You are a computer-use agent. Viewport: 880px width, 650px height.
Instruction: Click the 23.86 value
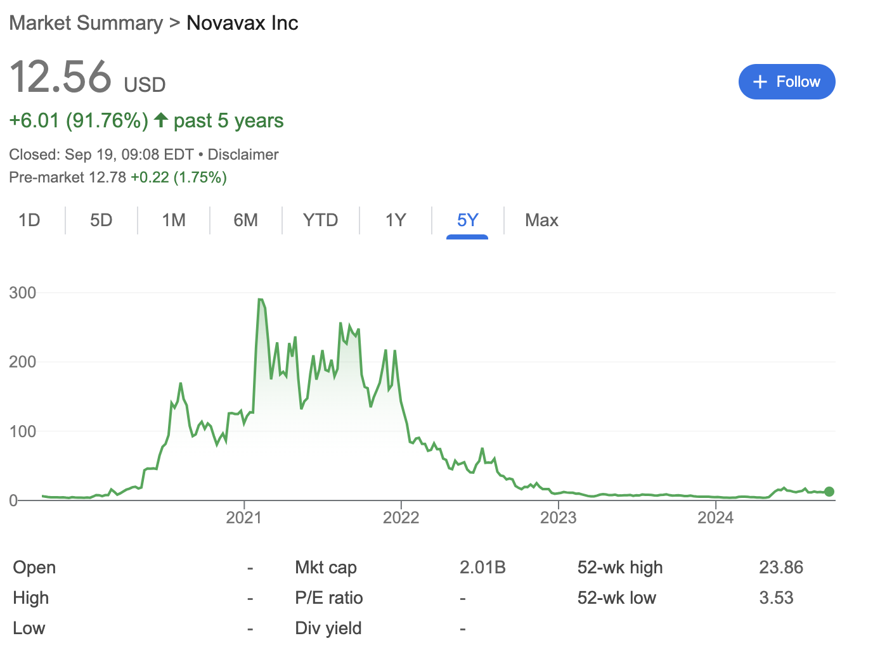click(x=781, y=567)
